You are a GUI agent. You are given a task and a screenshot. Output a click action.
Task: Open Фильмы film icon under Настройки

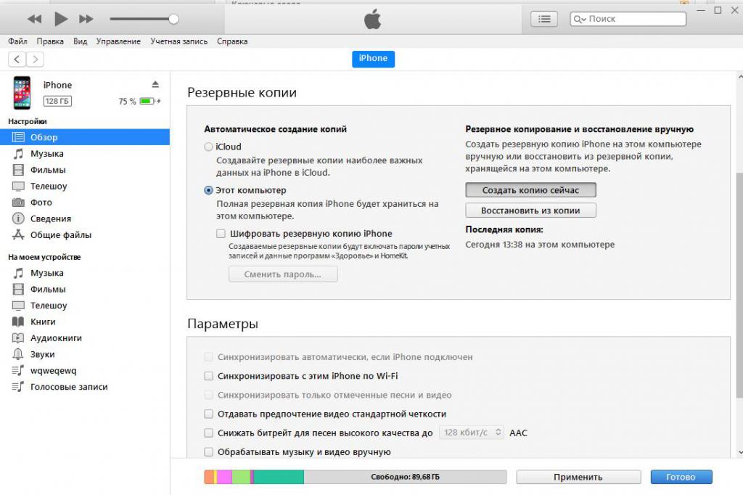(18, 170)
